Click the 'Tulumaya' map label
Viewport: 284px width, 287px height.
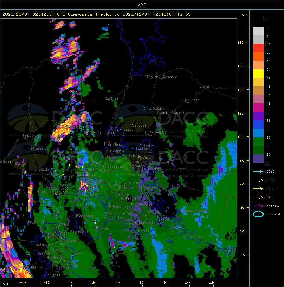pyautogui.click(x=116, y=150)
